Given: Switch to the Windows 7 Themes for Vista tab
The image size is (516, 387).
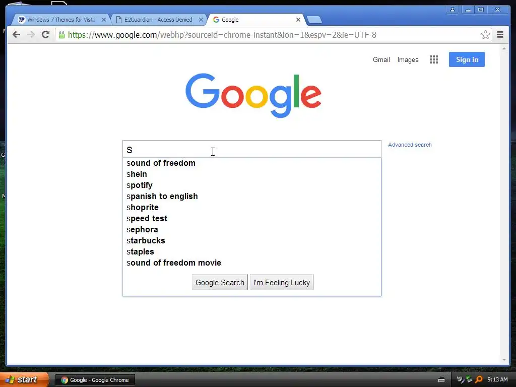Looking at the screenshot, I should coord(61,20).
